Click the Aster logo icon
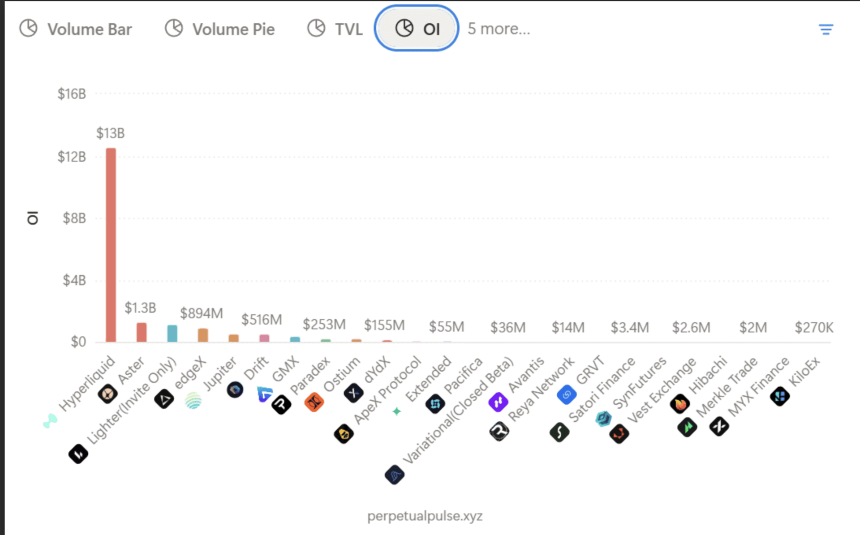Image resolution: width=860 pixels, height=535 pixels. pos(107,394)
